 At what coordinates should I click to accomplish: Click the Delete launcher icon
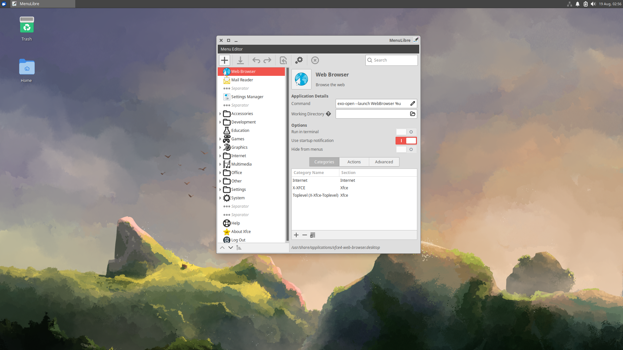click(315, 60)
